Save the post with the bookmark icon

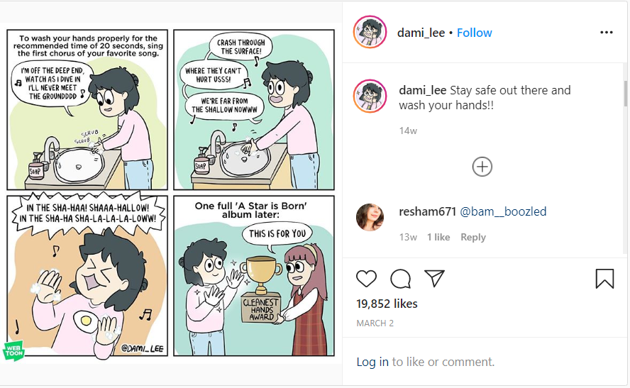click(604, 278)
